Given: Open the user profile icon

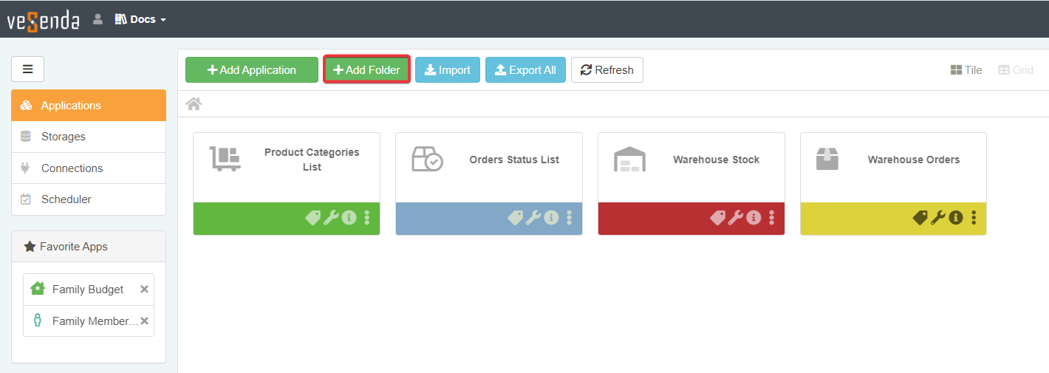Looking at the screenshot, I should pyautogui.click(x=98, y=19).
